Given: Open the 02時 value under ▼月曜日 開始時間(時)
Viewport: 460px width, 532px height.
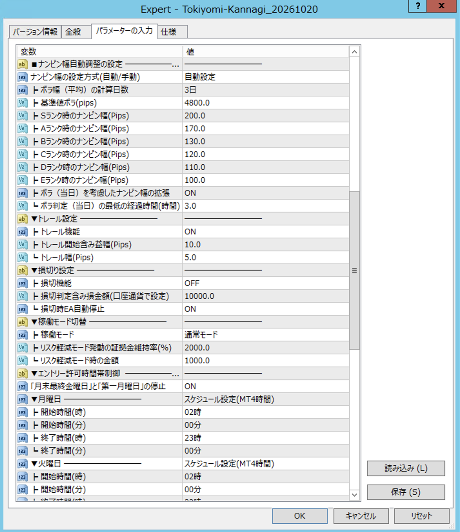Looking at the screenshot, I should [x=265, y=412].
